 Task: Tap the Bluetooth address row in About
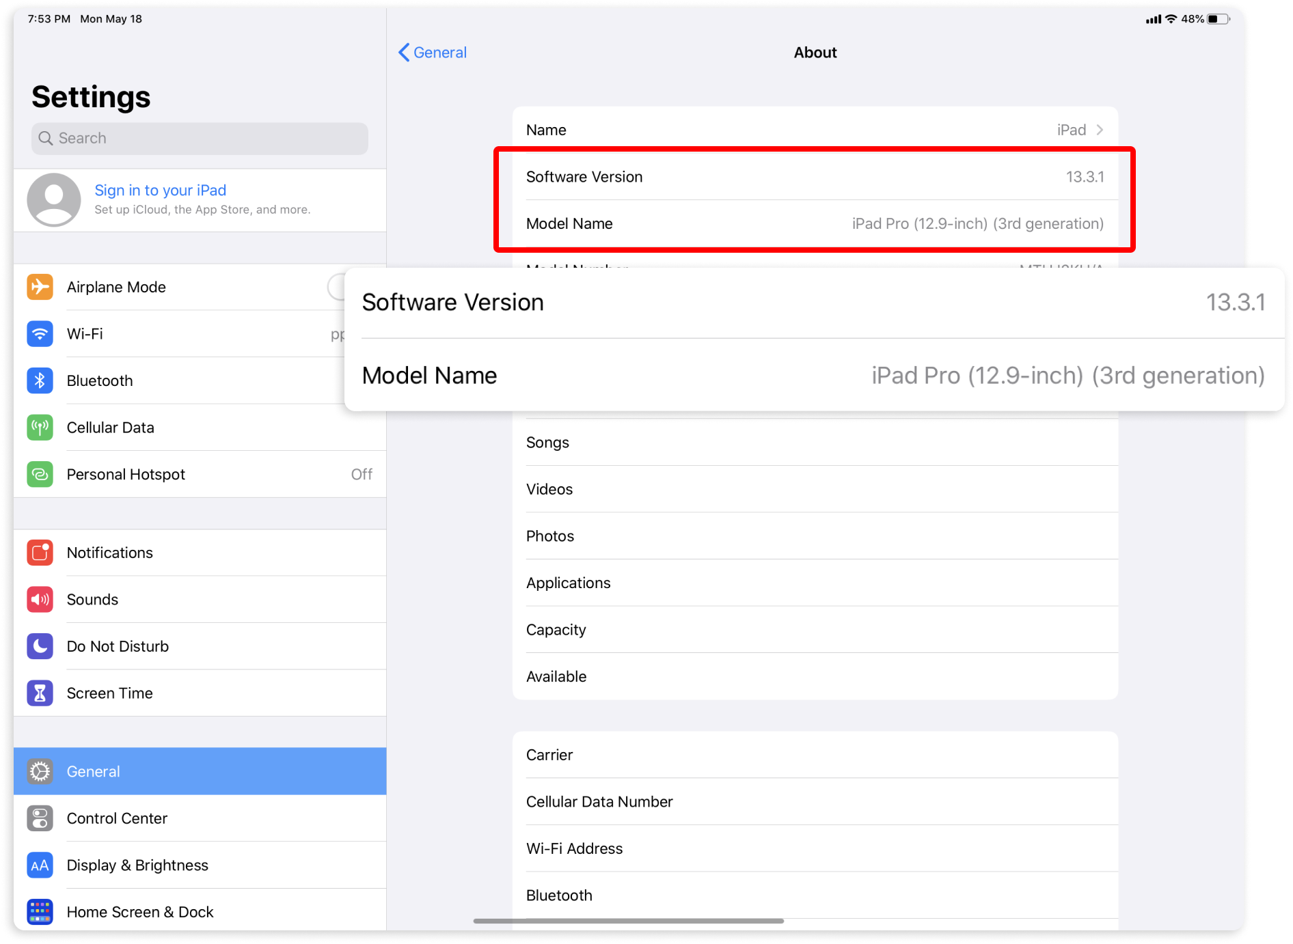815,896
